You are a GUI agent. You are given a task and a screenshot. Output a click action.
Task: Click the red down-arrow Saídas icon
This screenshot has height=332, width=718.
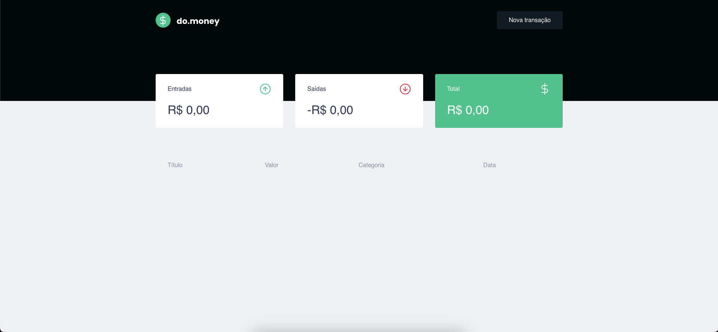pyautogui.click(x=405, y=89)
